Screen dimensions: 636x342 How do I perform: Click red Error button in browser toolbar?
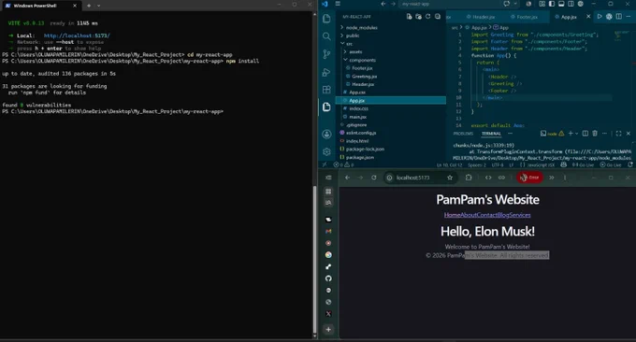pos(529,178)
